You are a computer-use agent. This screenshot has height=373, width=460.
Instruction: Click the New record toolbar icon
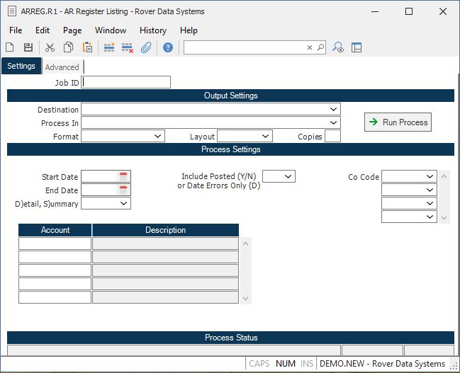tap(10, 47)
